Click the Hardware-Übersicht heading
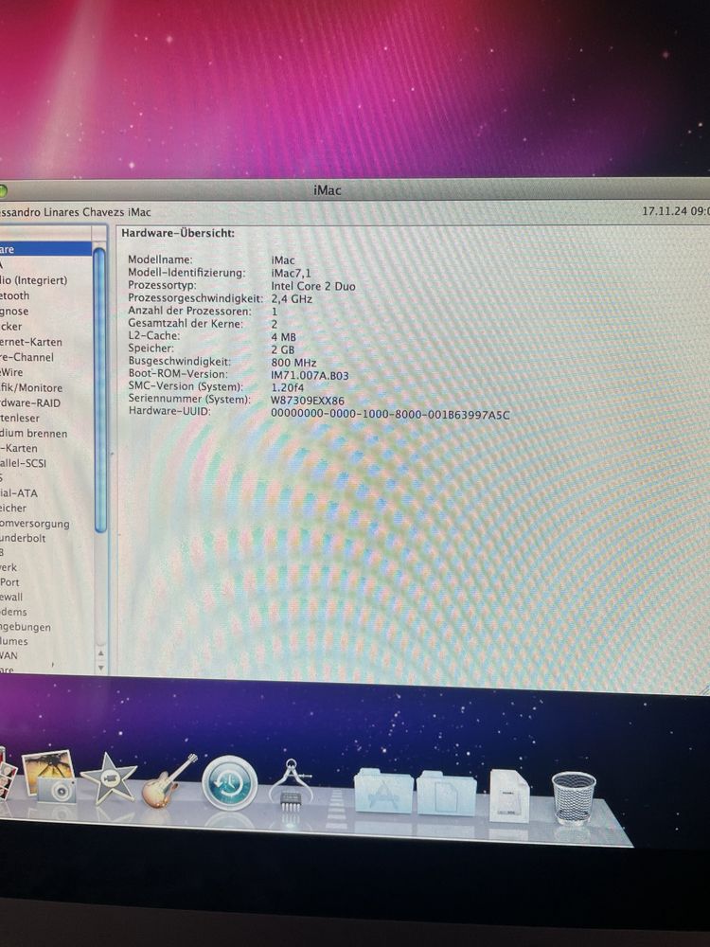This screenshot has height=947, width=710. [x=178, y=233]
